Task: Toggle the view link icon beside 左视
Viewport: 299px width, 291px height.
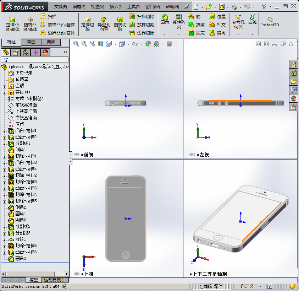Action: click(192, 155)
